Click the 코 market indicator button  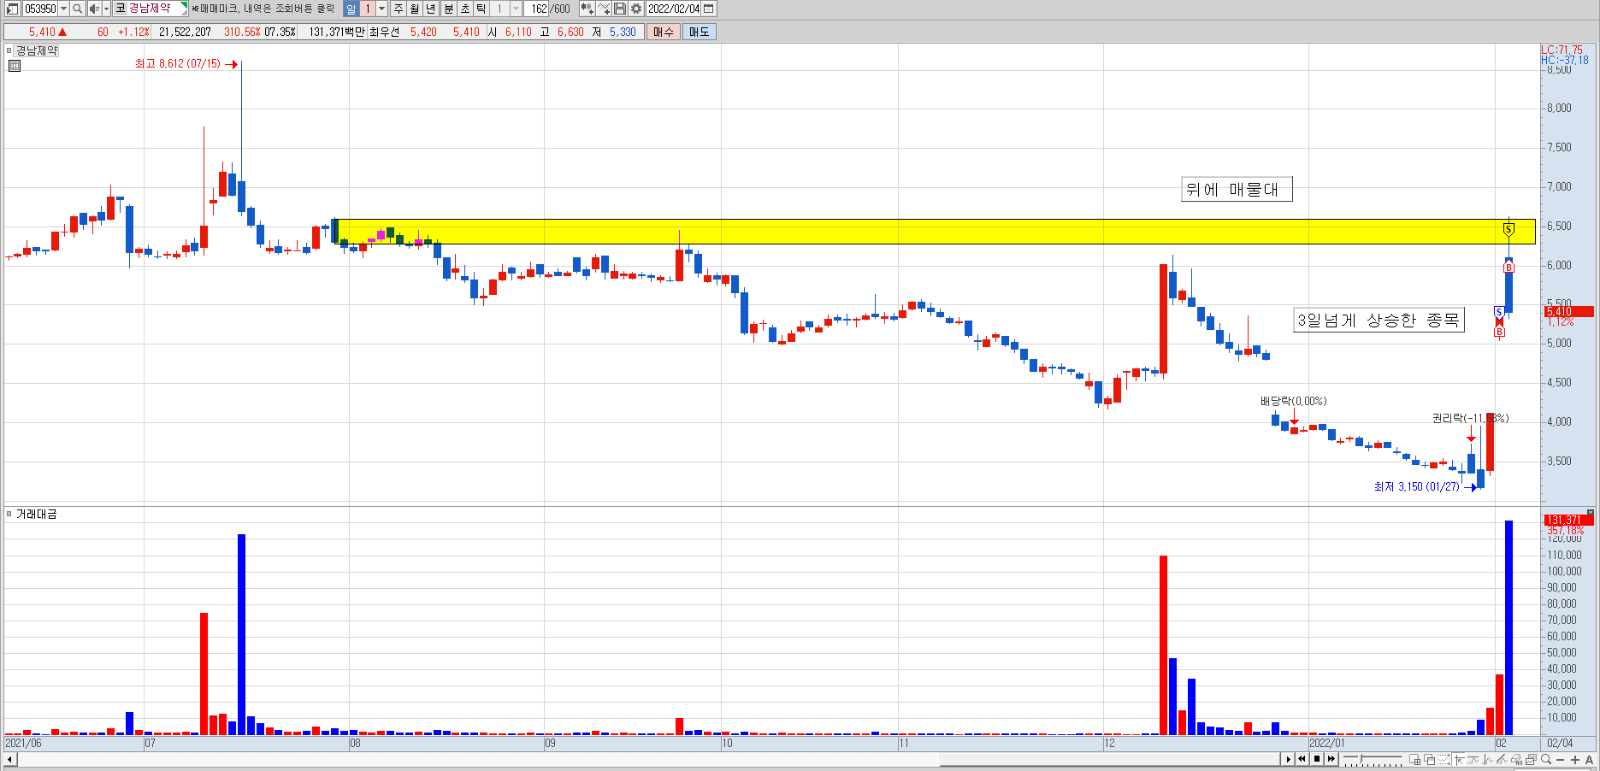[120, 9]
